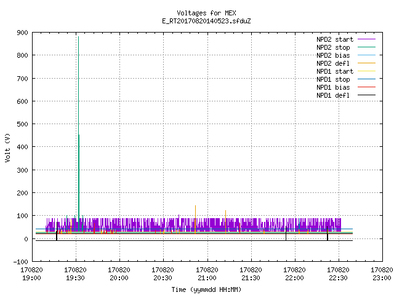Click the black NPD1 defl legend line
Screen dimensions: 394x295
tap(367, 95)
